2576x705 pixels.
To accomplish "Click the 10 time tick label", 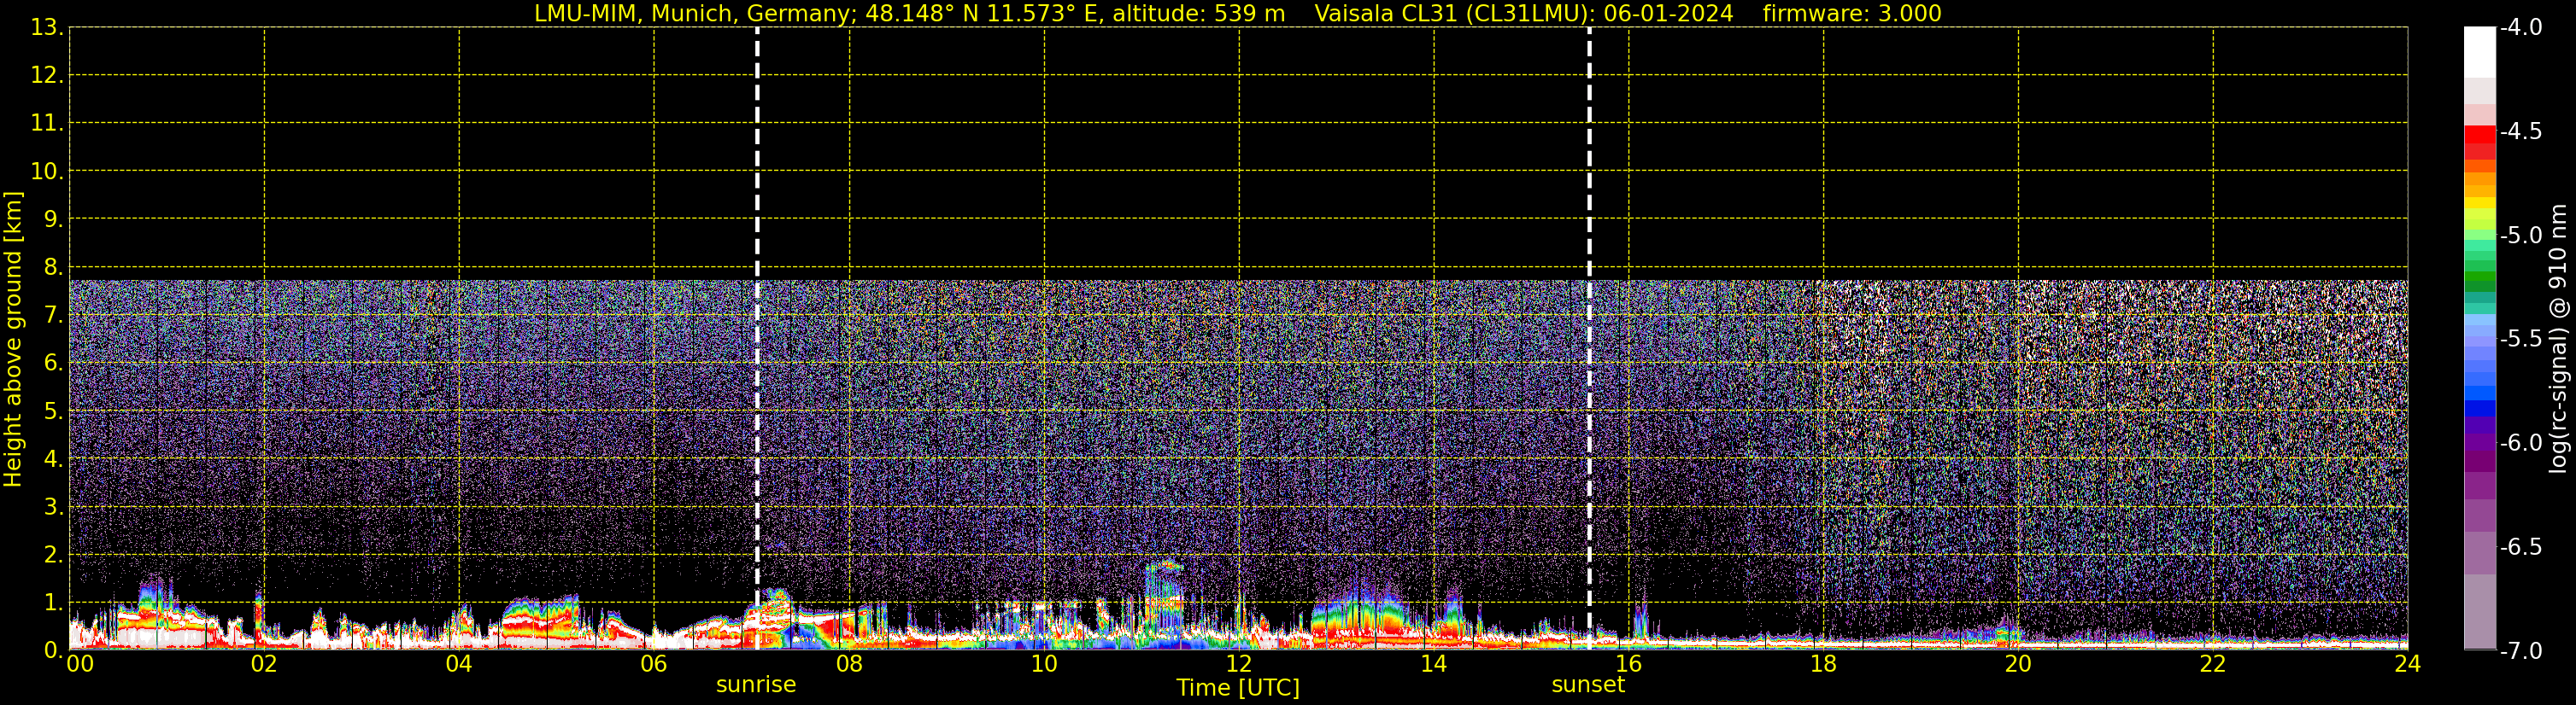I will (1043, 664).
